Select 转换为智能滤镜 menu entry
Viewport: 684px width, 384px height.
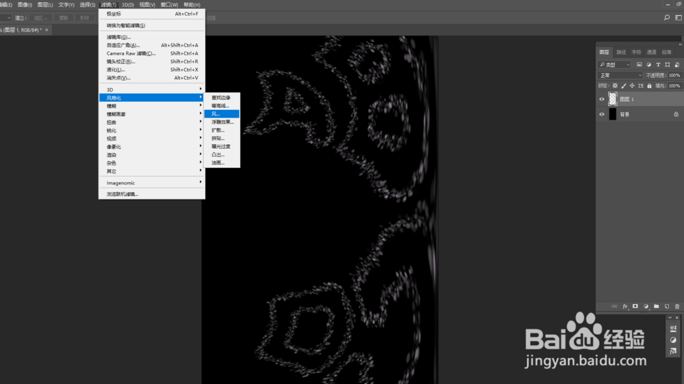coord(152,25)
